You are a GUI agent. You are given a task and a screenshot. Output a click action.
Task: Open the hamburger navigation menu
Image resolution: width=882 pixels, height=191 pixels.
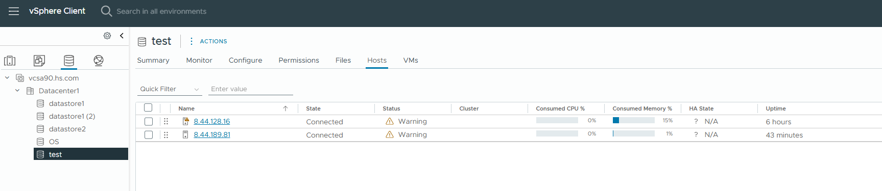click(14, 11)
